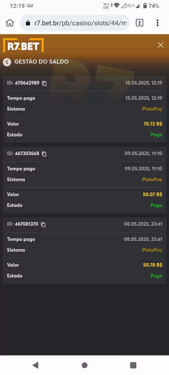Open the browser three-dot menu
169x375 pixels.
click(157, 23)
